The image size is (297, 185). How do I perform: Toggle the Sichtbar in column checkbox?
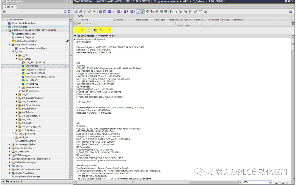coord(200,23)
